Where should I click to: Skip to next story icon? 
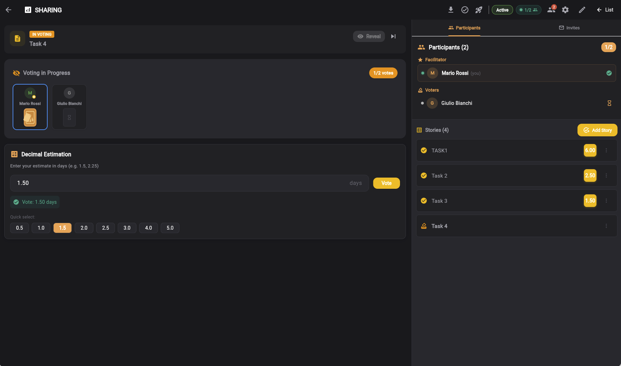(393, 36)
